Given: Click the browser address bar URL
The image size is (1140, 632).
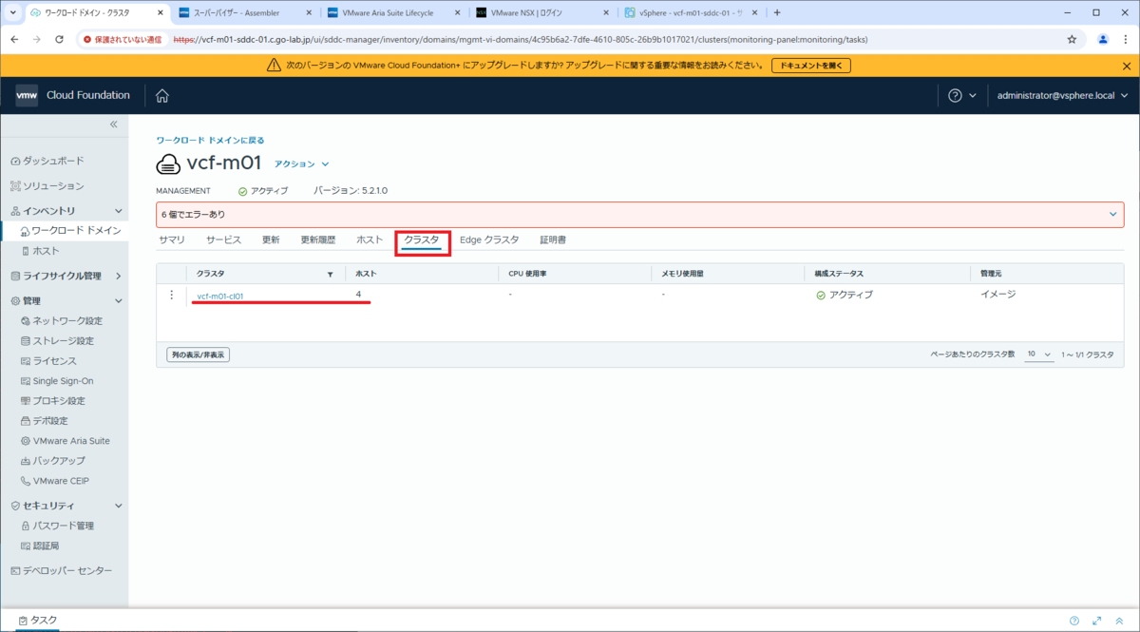Looking at the screenshot, I should (x=520, y=40).
